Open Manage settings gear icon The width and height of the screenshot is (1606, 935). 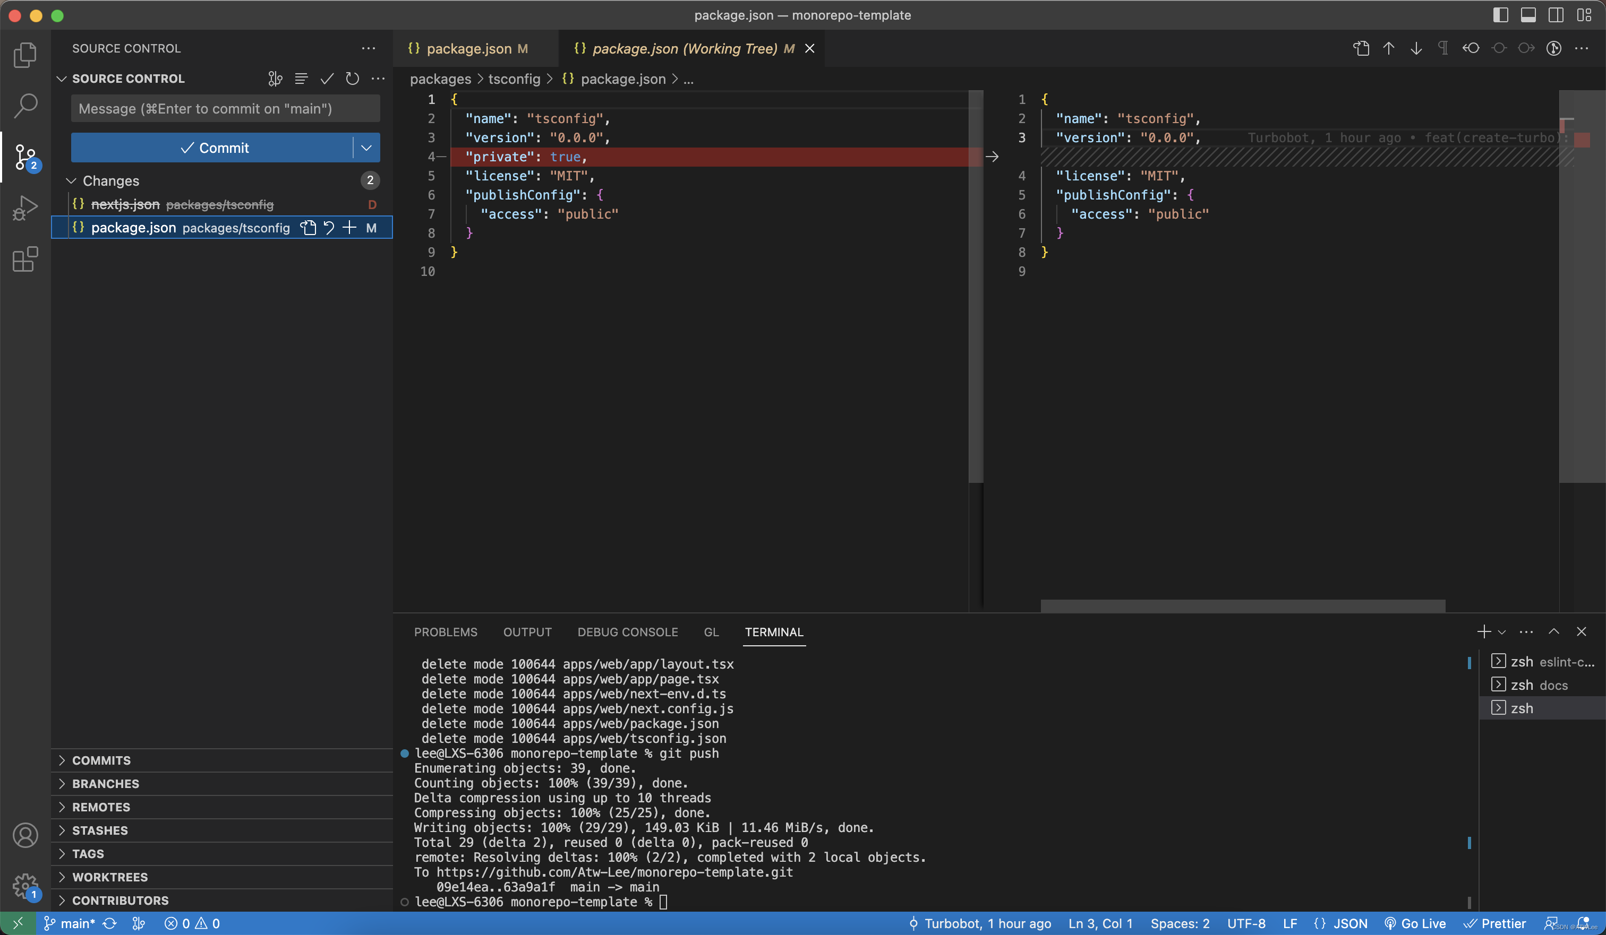point(25,886)
